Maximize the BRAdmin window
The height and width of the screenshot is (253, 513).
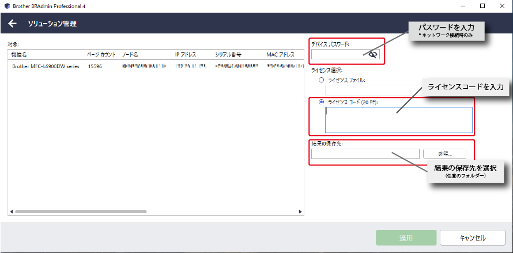tap(482, 5)
